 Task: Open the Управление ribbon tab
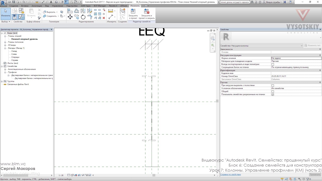tap(57, 6)
